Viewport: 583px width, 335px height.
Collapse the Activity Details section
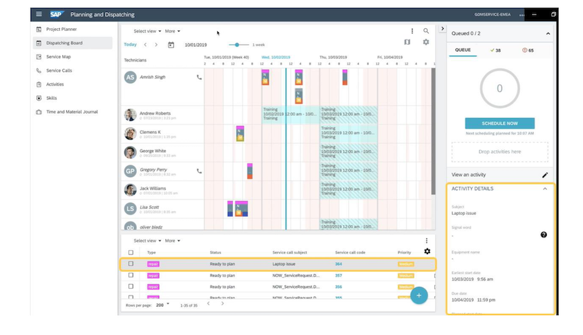pos(545,189)
